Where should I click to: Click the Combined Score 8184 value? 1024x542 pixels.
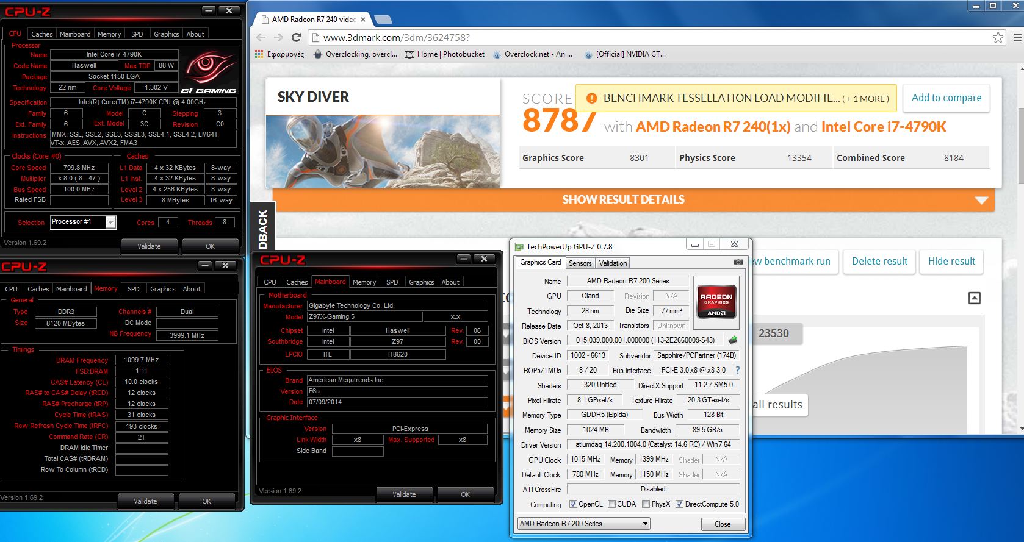click(953, 158)
